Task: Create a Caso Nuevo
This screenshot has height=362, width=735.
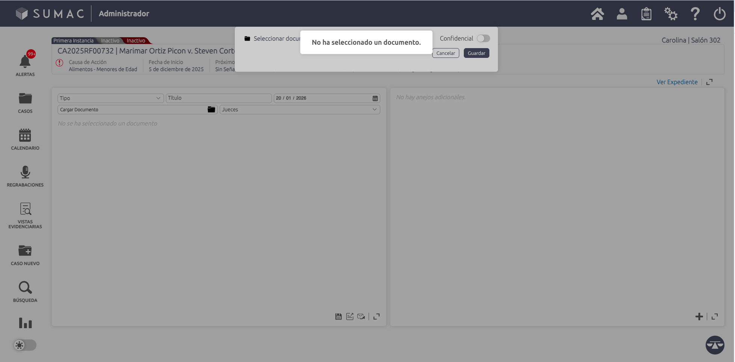Action: [x=25, y=254]
